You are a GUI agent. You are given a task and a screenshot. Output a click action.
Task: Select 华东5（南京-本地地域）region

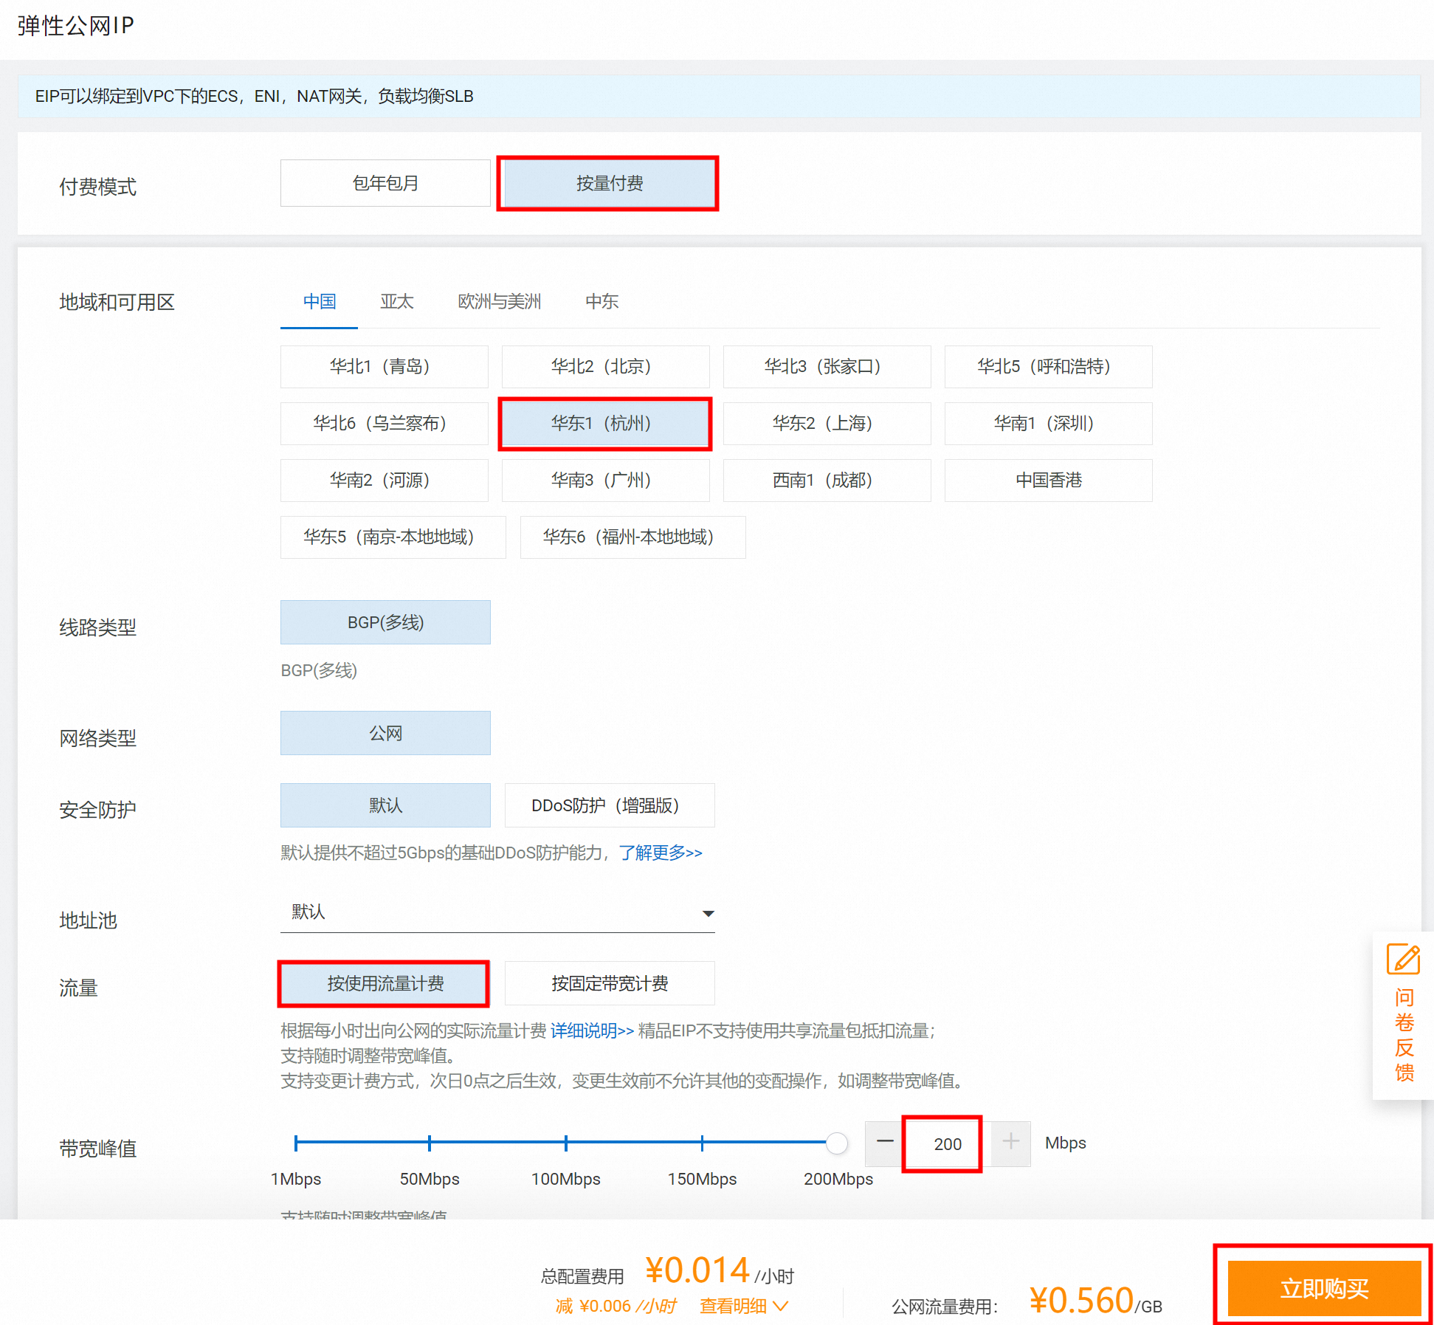coord(393,537)
